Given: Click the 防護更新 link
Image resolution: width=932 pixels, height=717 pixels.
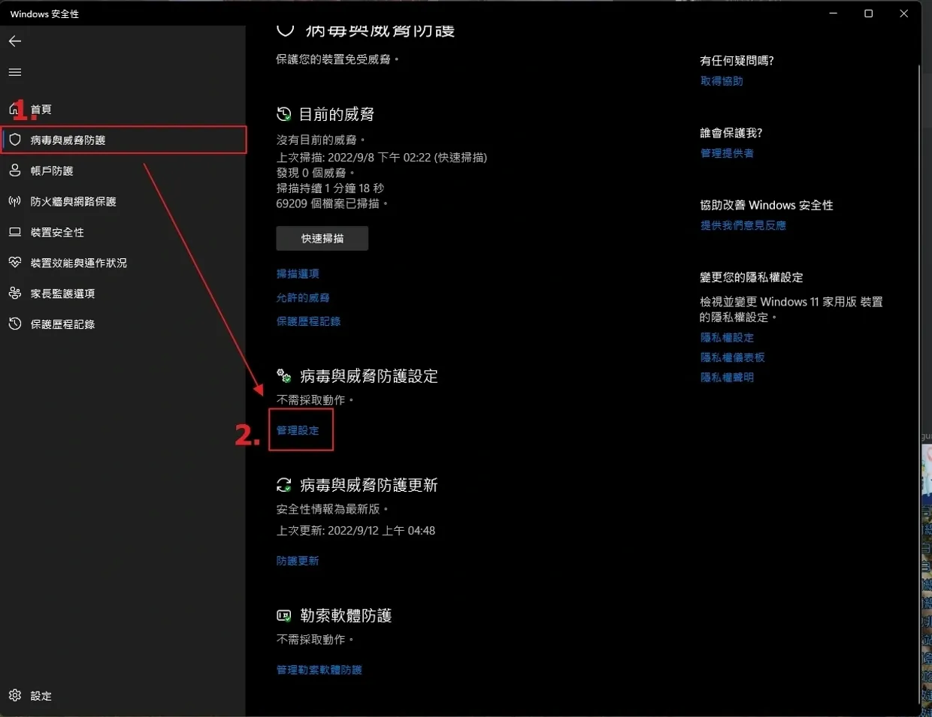Looking at the screenshot, I should [298, 561].
